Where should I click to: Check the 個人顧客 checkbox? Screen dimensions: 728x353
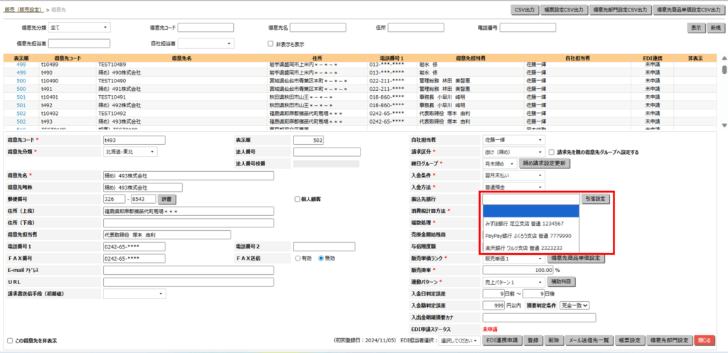tap(297, 199)
